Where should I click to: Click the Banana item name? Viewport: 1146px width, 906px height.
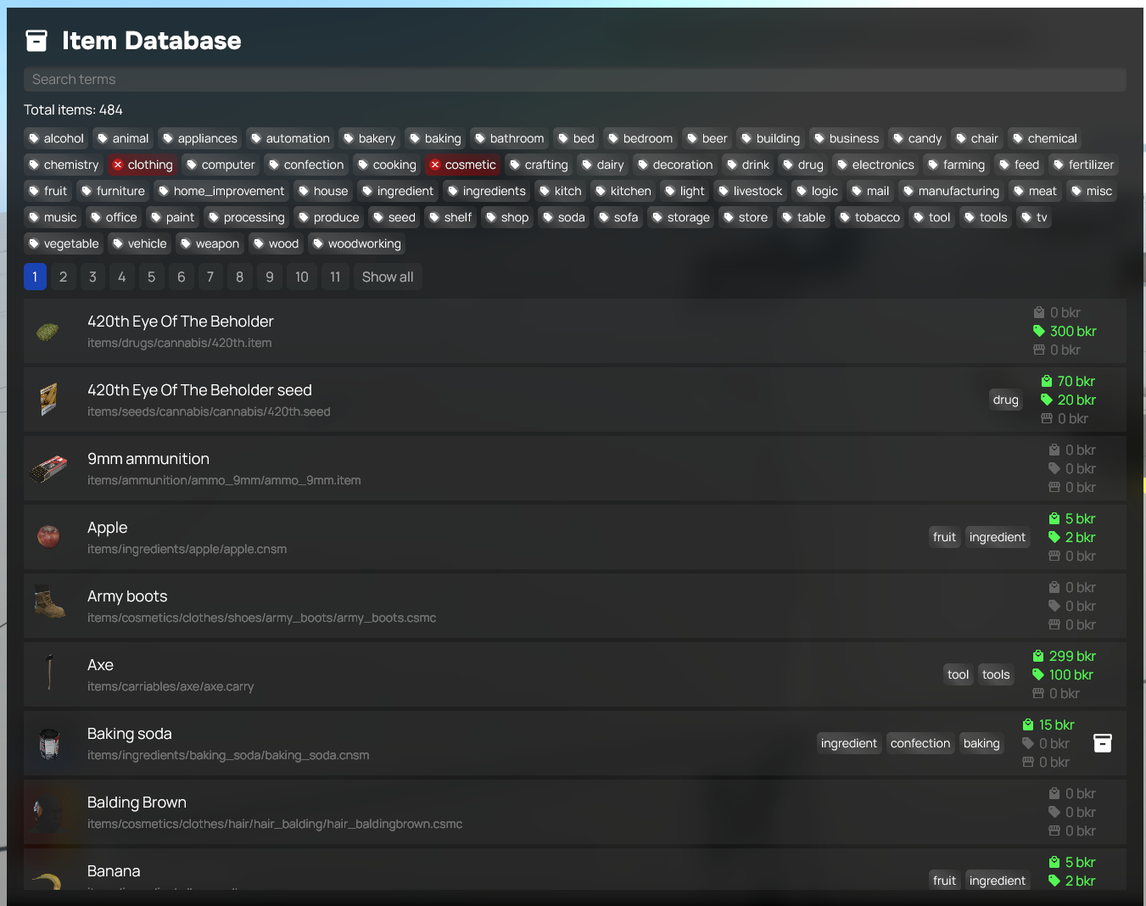[x=114, y=871]
